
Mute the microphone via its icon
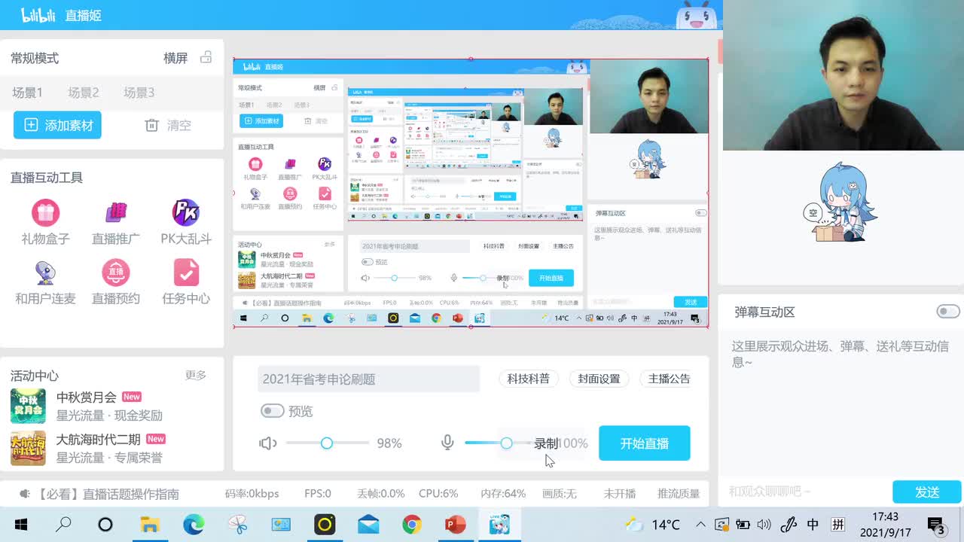point(447,443)
